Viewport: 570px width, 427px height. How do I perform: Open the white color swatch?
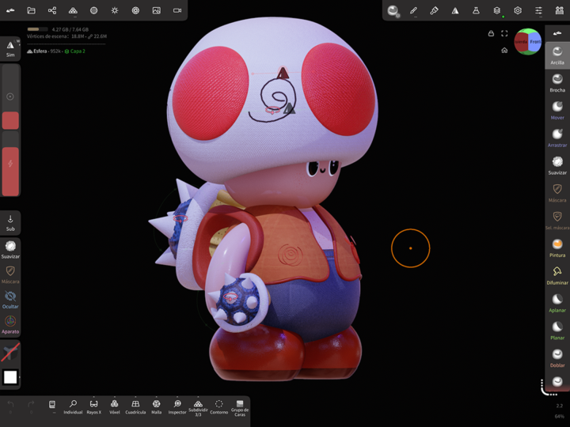coord(10,377)
